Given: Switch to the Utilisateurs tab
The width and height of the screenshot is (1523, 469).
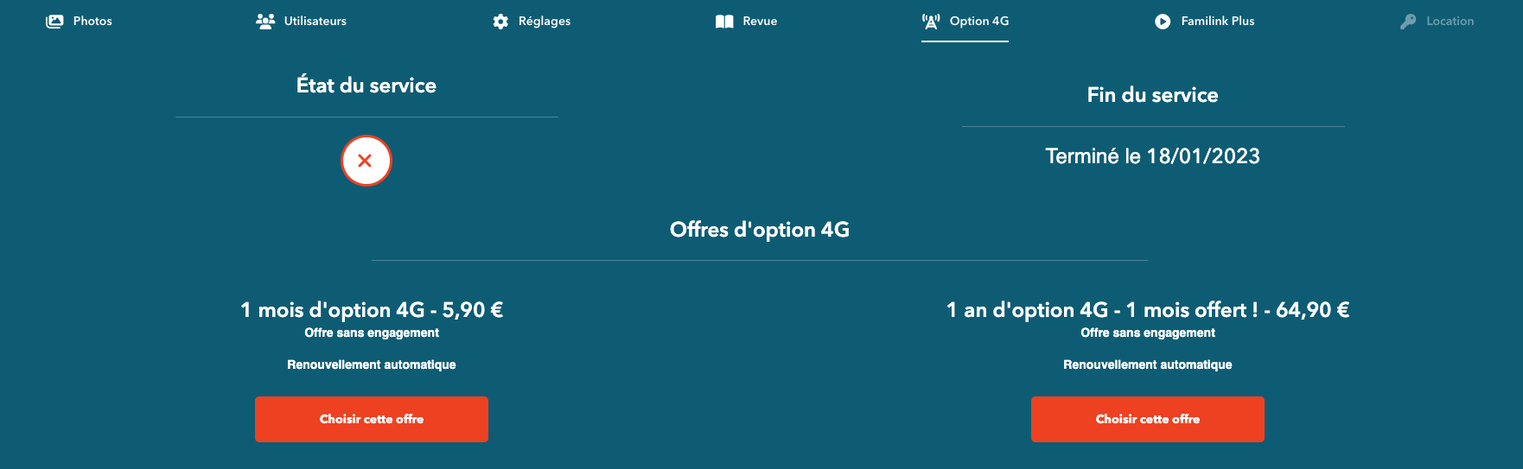Looking at the screenshot, I should pos(315,21).
